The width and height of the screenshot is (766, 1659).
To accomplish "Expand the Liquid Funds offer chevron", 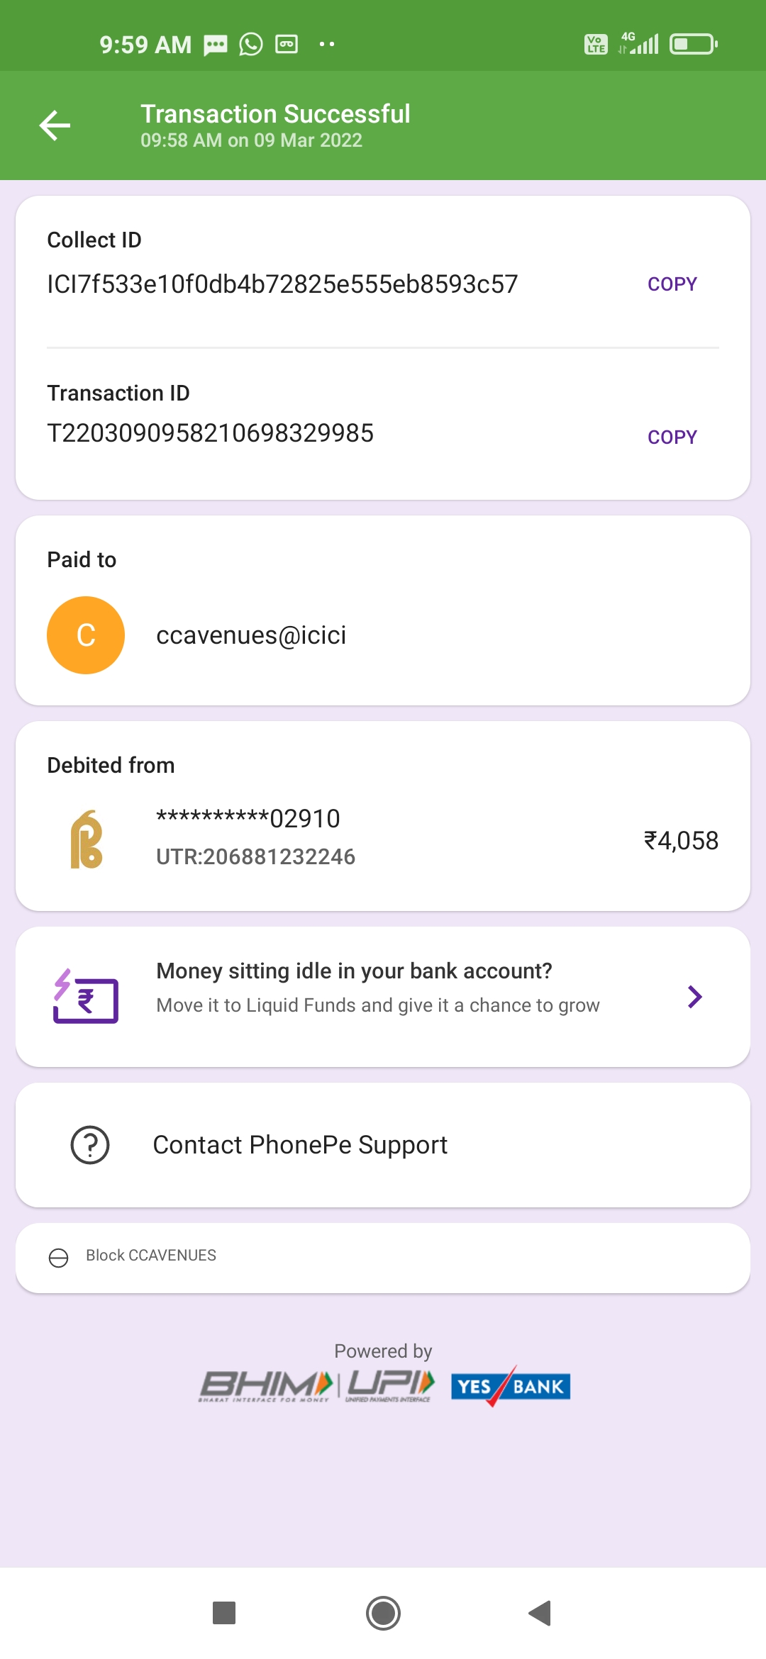I will [x=694, y=997].
